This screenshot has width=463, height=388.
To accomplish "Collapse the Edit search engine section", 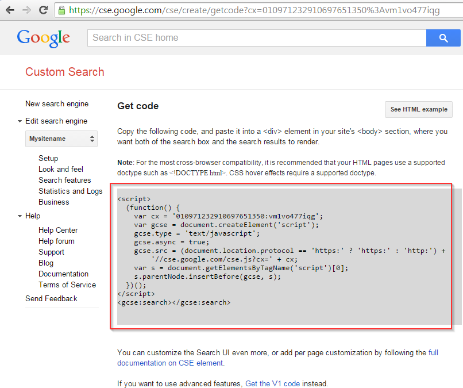I will point(20,121).
